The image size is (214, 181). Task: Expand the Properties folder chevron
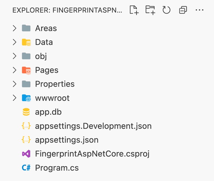pos(15,84)
